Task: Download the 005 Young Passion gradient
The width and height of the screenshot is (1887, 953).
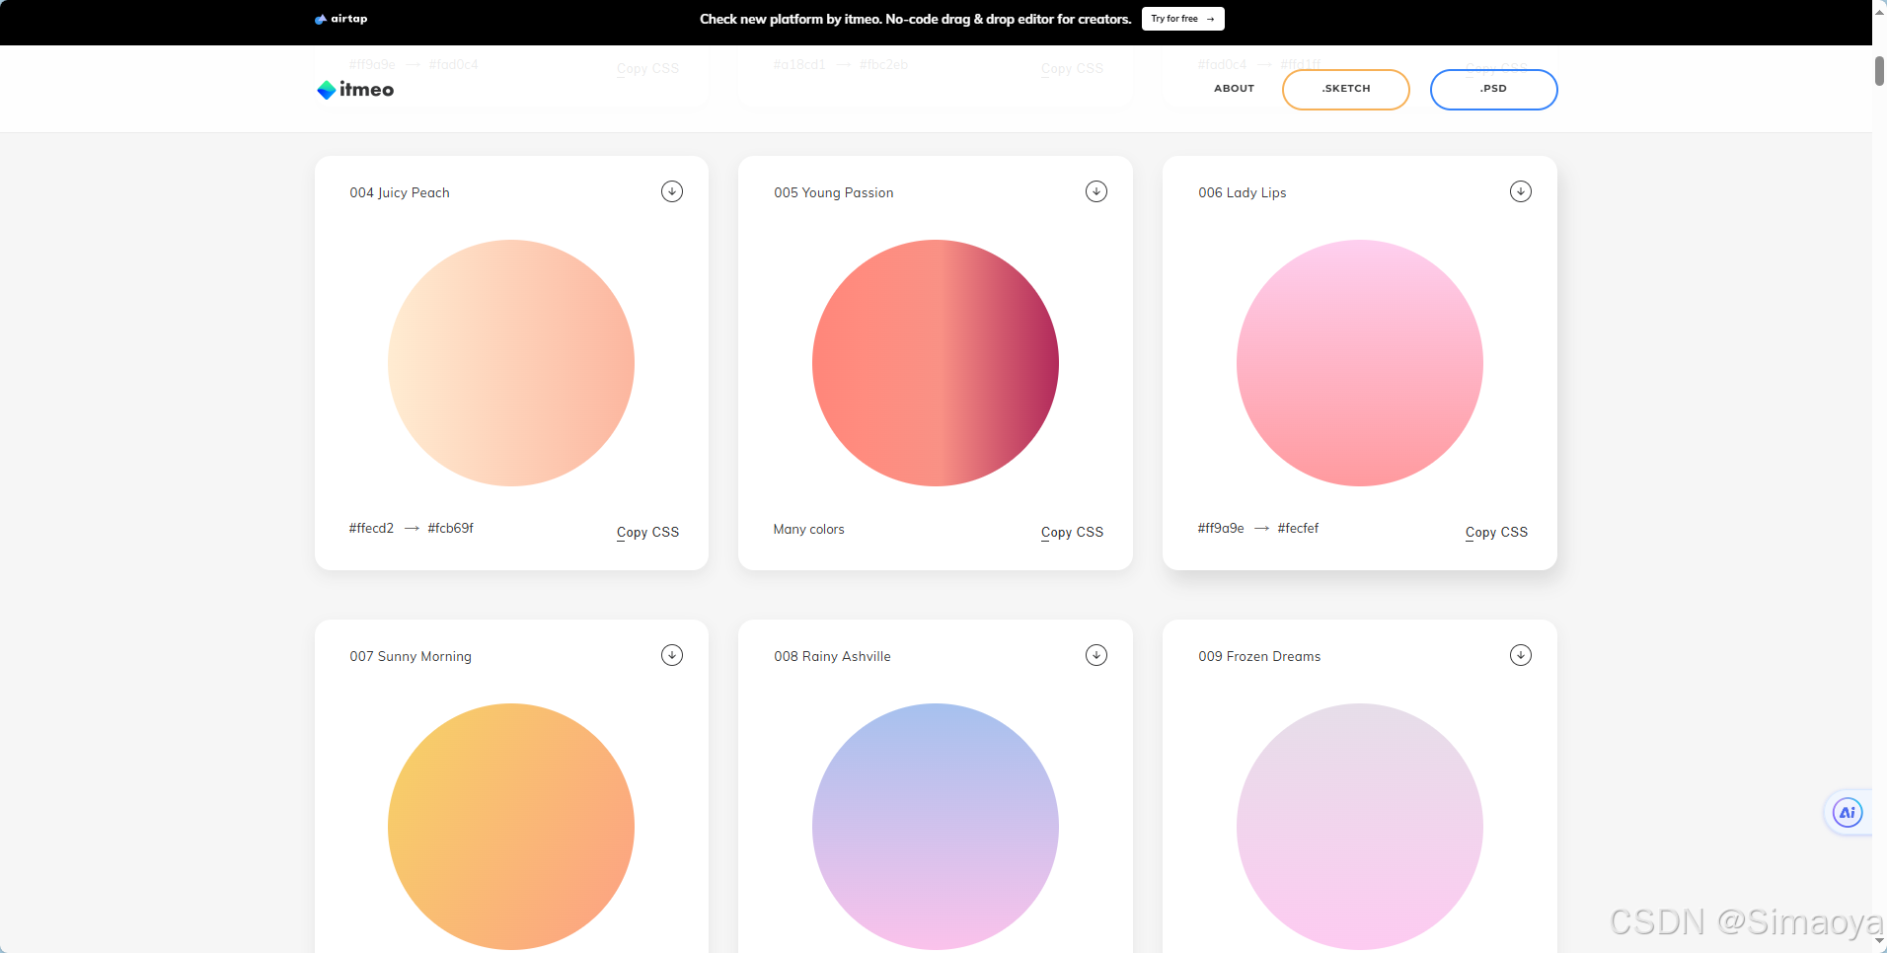Action: click(1096, 191)
